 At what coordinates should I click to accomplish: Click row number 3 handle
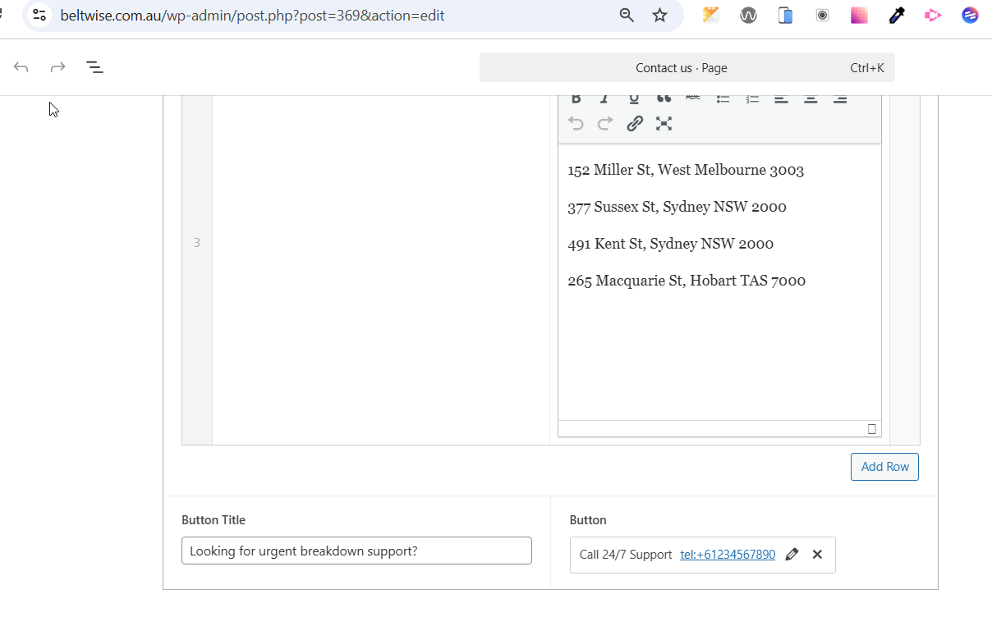pyautogui.click(x=197, y=243)
